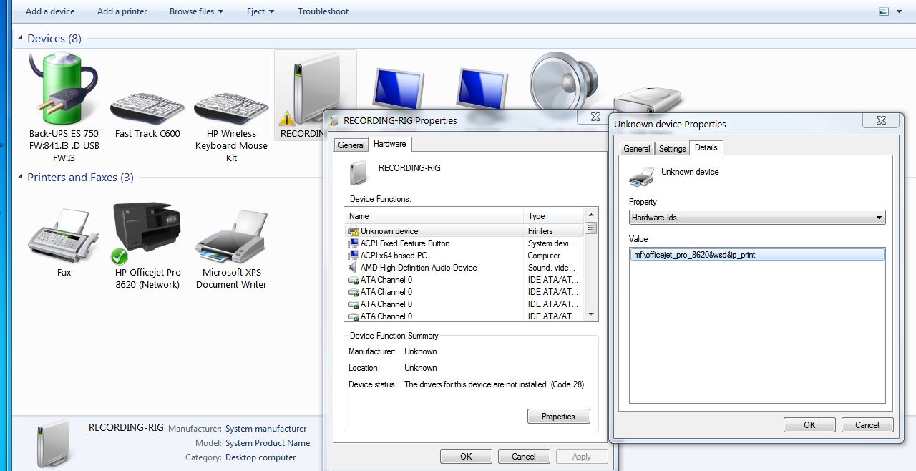The width and height of the screenshot is (916, 471).
Task: Switch to General tab in Unknown device Properties
Action: pyautogui.click(x=637, y=149)
